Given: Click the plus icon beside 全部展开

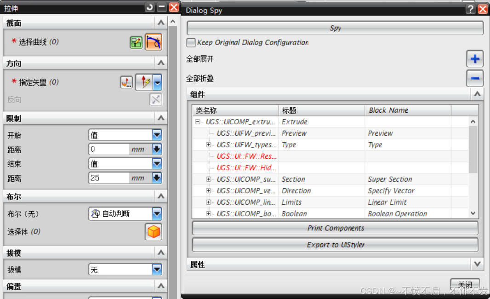Looking at the screenshot, I should pyautogui.click(x=474, y=58).
